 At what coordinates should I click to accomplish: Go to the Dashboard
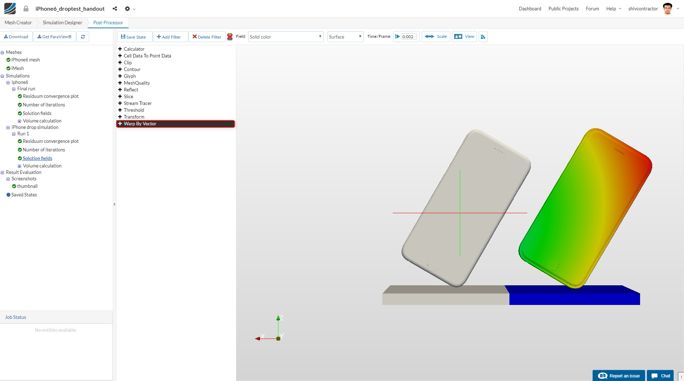[530, 9]
